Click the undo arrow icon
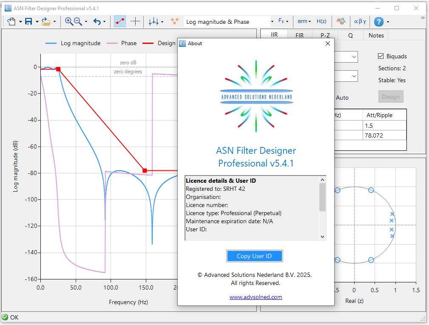Screen dimensions: 429x325 click(x=97, y=21)
